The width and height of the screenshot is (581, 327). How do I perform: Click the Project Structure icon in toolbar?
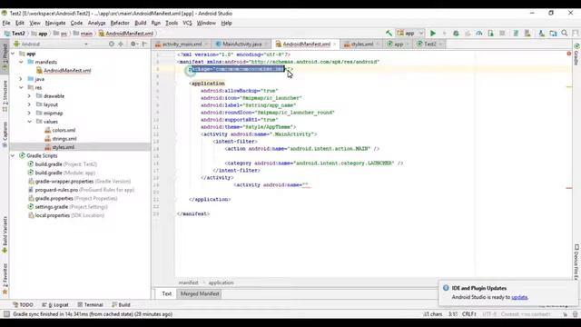553,34
